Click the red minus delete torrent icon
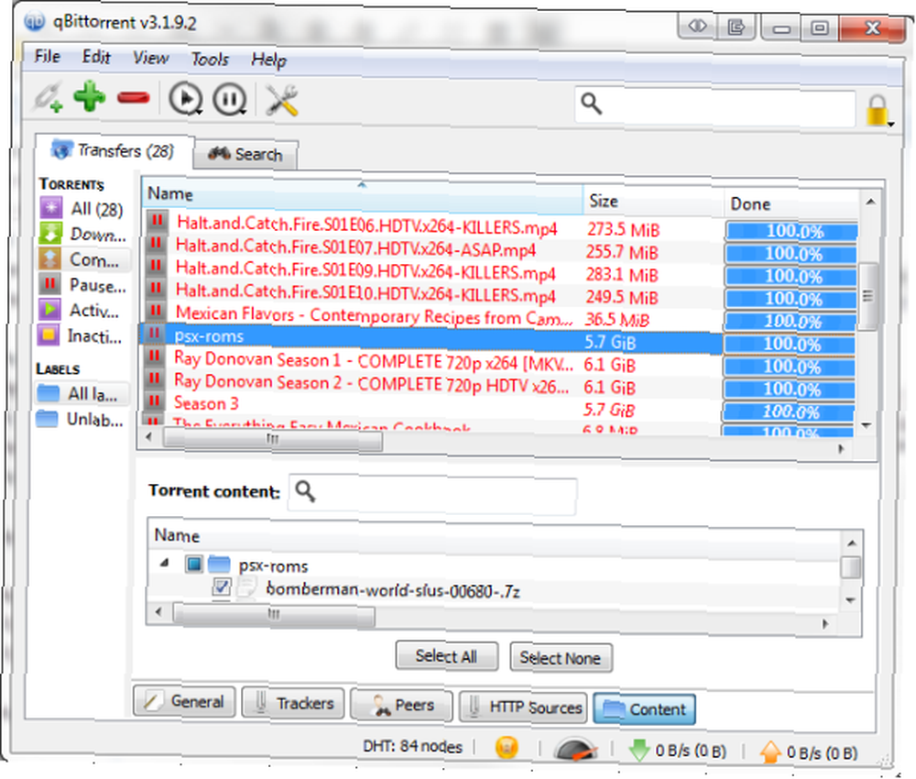The image size is (916, 779). tap(133, 97)
